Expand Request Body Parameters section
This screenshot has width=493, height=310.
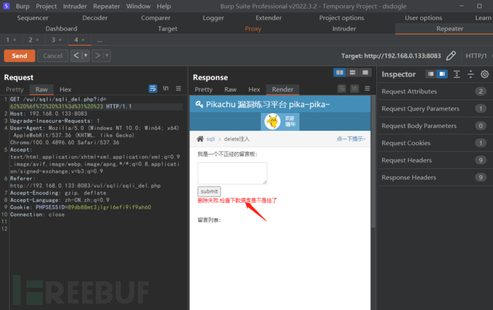pyautogui.click(x=435, y=126)
